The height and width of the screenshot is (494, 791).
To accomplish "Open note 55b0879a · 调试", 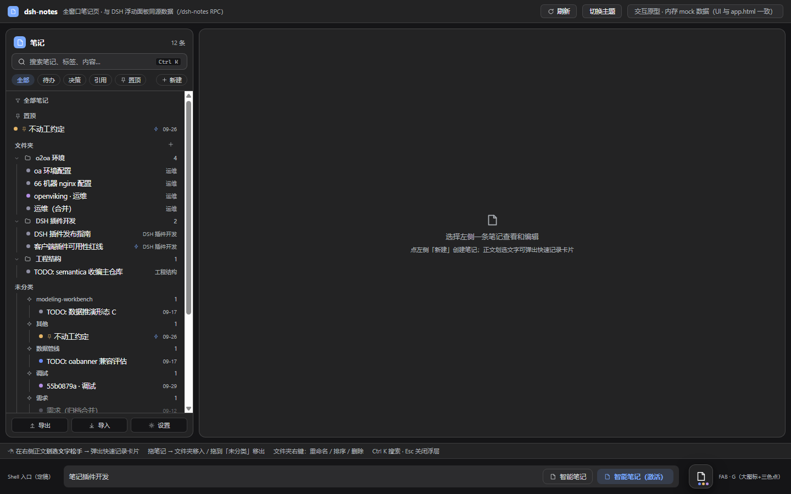I will pos(108,386).
